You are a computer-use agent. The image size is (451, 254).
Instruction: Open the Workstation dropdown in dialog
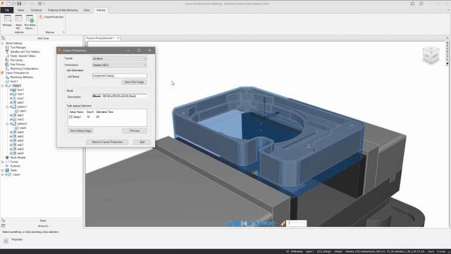click(119, 65)
